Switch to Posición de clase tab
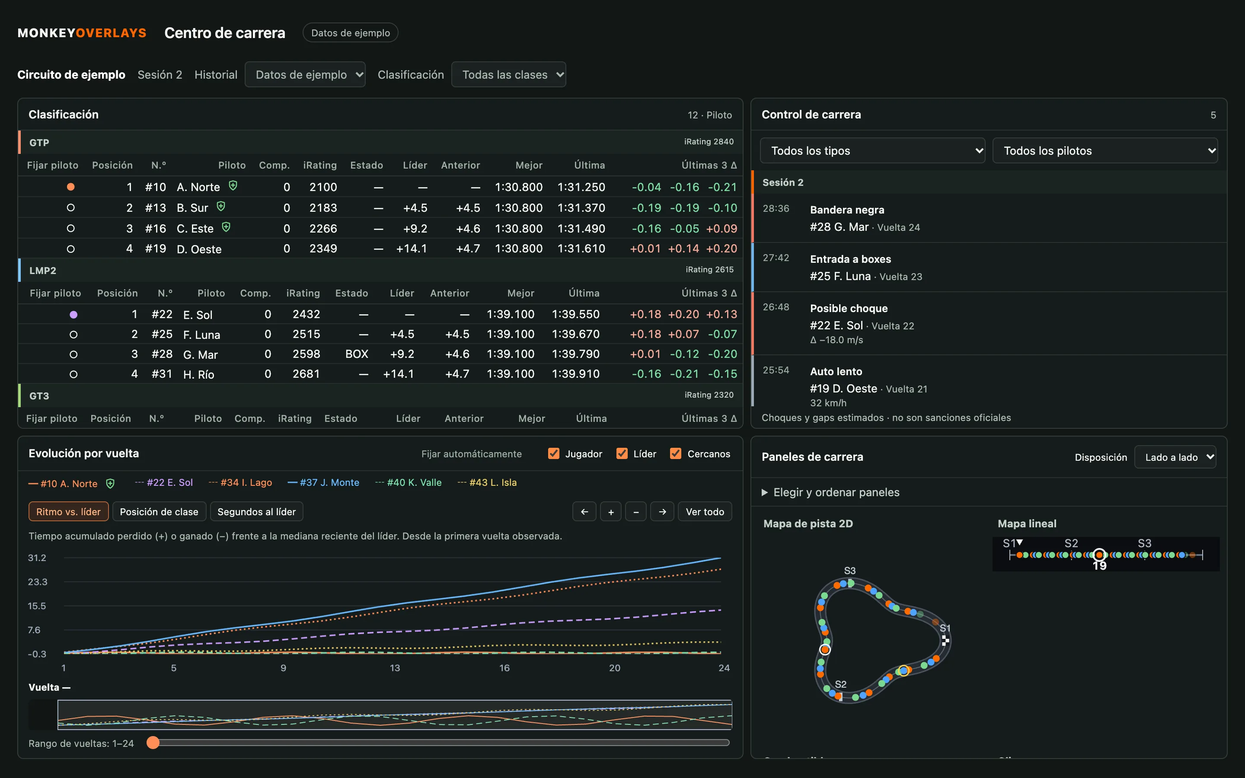 (x=159, y=511)
